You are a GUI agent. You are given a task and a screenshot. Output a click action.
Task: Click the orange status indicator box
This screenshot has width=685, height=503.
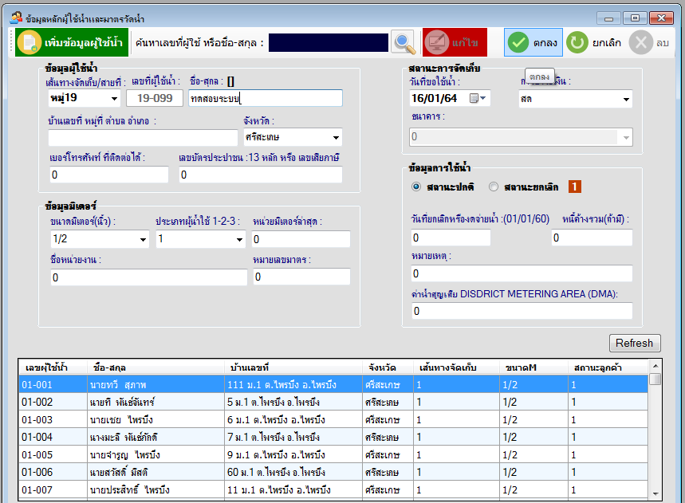(x=575, y=187)
